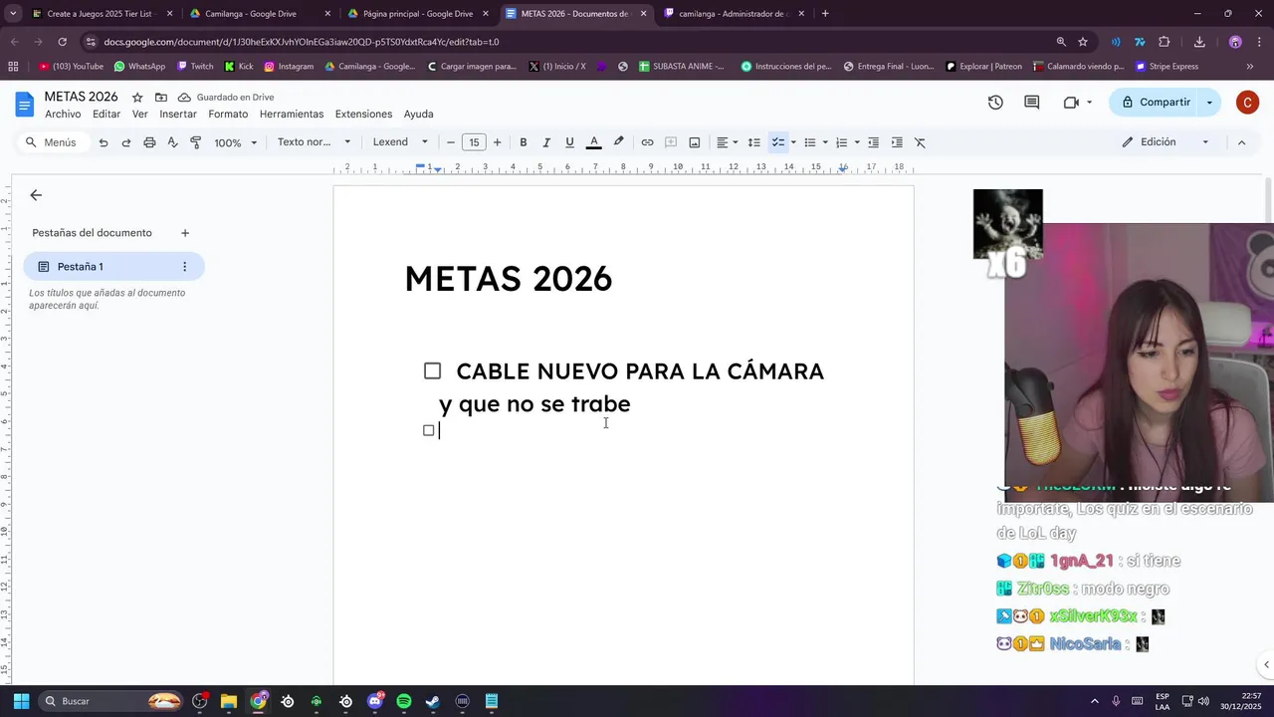Click the Redo arrow in toolbar

(125, 142)
